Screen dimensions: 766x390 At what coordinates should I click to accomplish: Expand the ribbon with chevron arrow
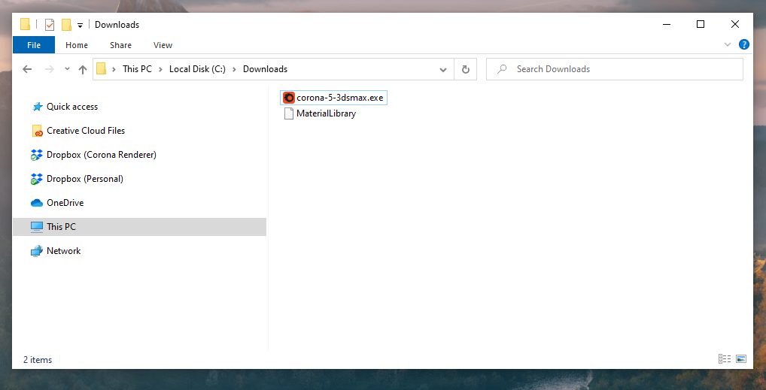click(728, 45)
